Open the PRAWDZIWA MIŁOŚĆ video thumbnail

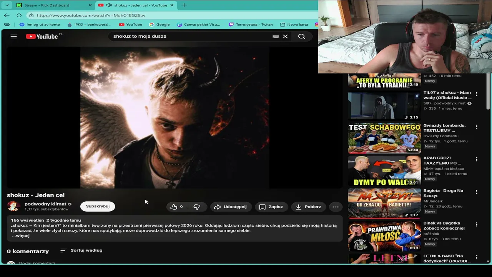coord(384,236)
